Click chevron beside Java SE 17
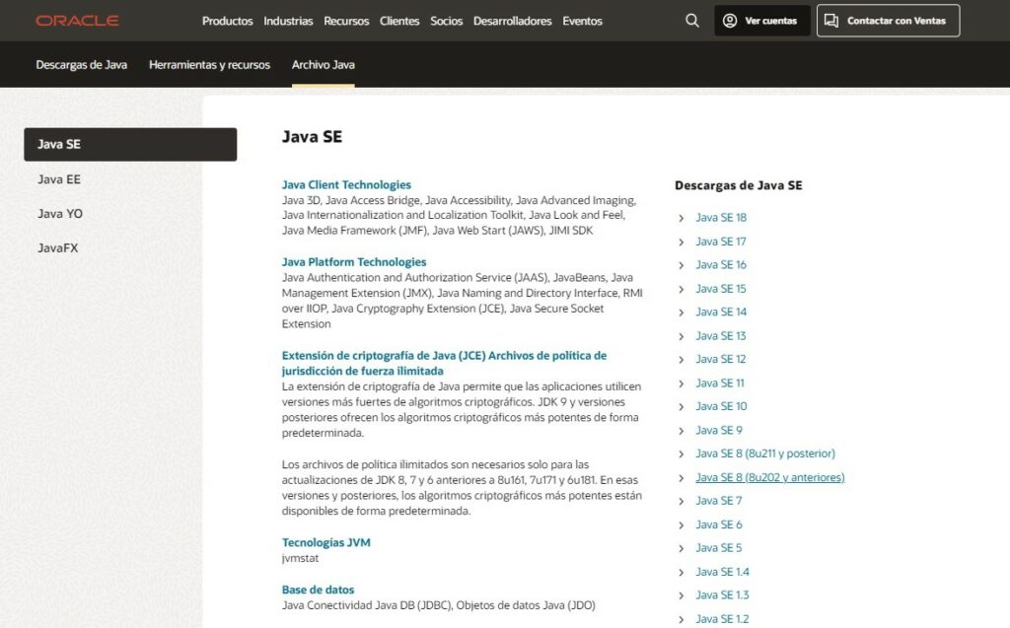Viewport: 1010px width, 628px height. 681,243
